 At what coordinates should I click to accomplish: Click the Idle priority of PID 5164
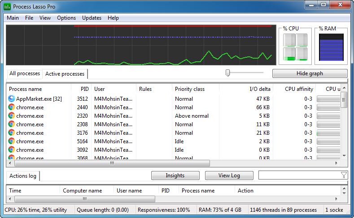(179, 141)
